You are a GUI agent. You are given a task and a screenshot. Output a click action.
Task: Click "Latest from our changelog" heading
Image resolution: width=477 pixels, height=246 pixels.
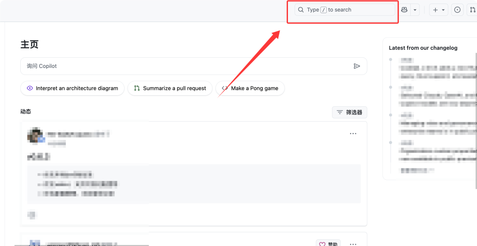tap(423, 48)
